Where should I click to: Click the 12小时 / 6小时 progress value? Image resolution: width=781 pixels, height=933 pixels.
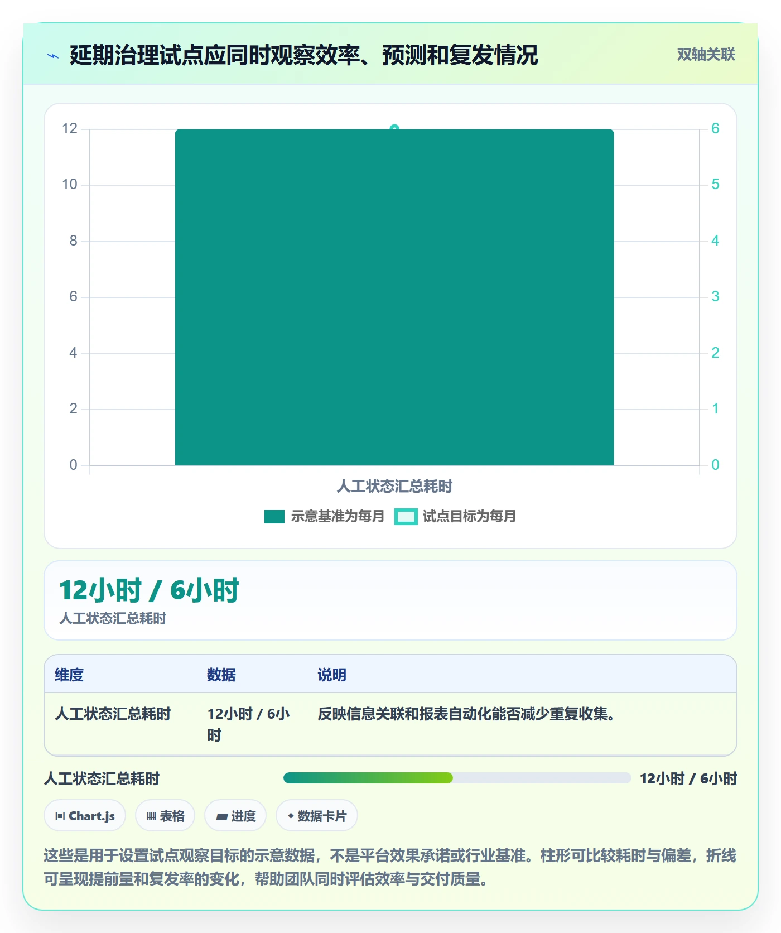(x=688, y=779)
